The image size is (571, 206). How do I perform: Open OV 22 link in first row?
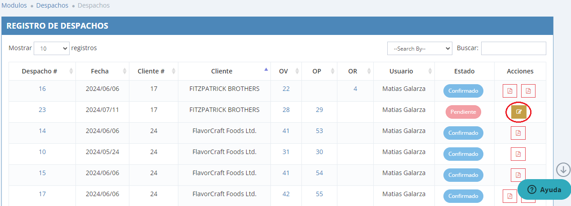coord(286,89)
